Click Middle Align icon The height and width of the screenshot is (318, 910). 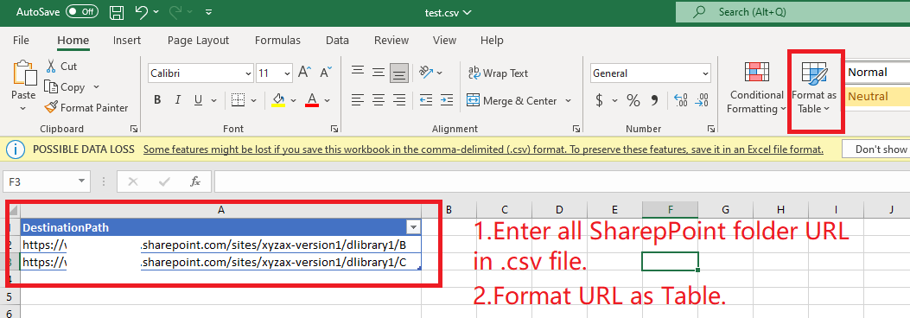point(379,72)
